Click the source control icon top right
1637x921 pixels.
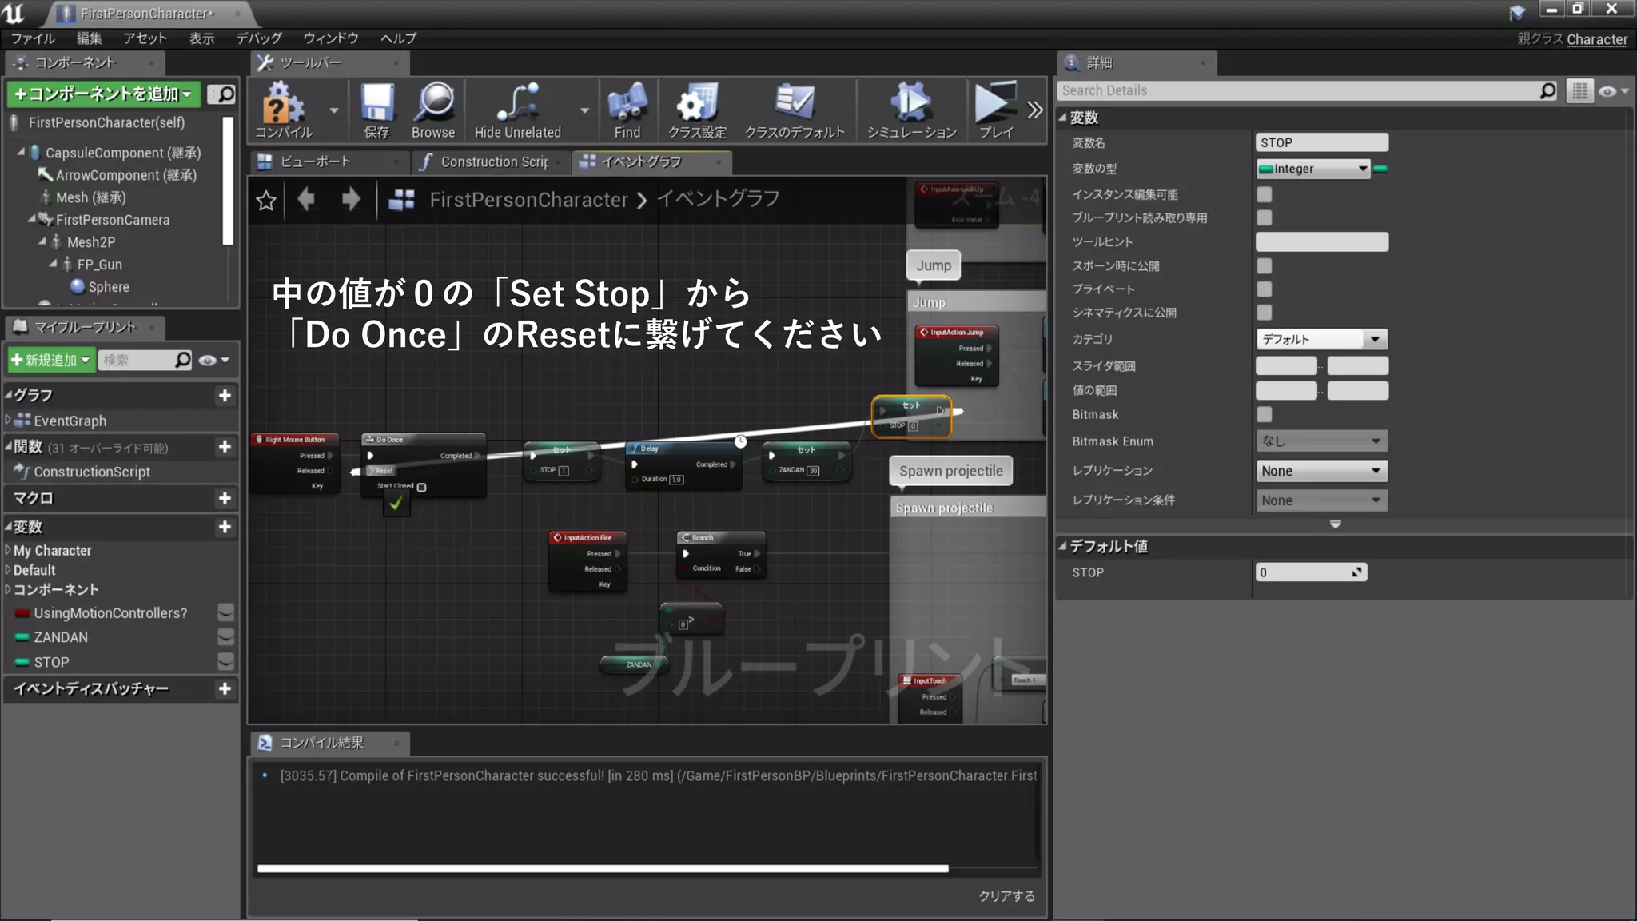click(1517, 12)
